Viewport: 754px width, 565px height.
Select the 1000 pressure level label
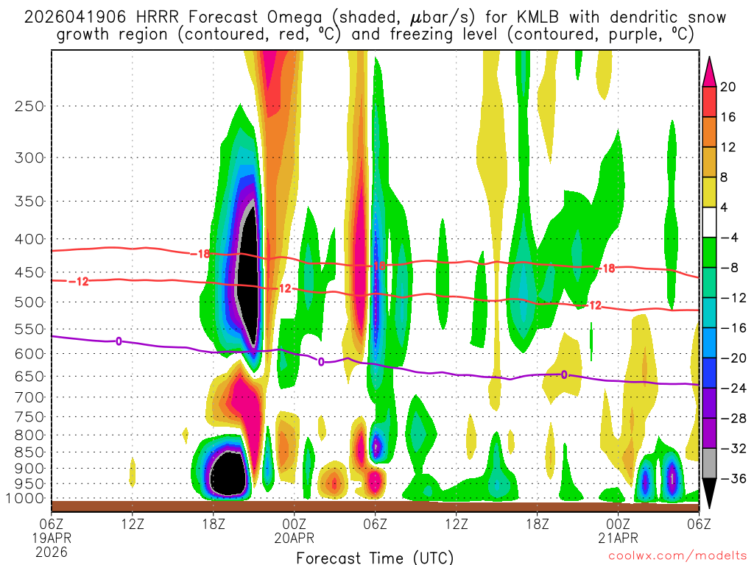pos(27,499)
